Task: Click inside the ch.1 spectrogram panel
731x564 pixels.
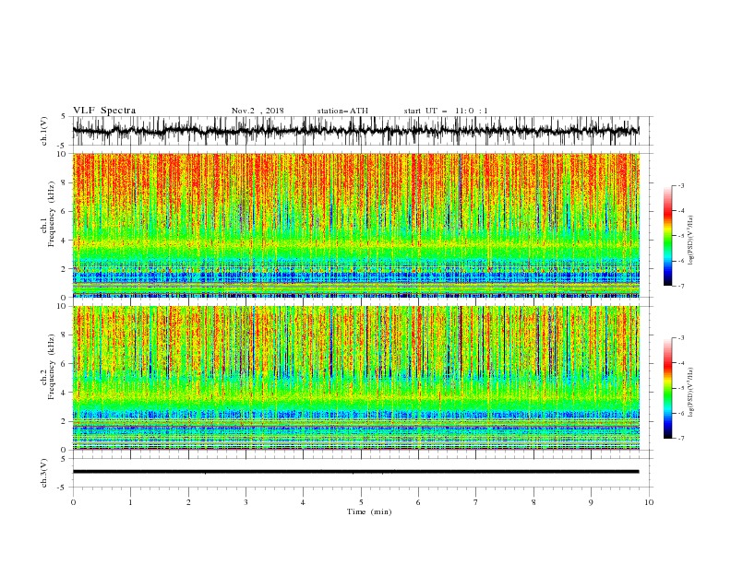Action: (355, 225)
